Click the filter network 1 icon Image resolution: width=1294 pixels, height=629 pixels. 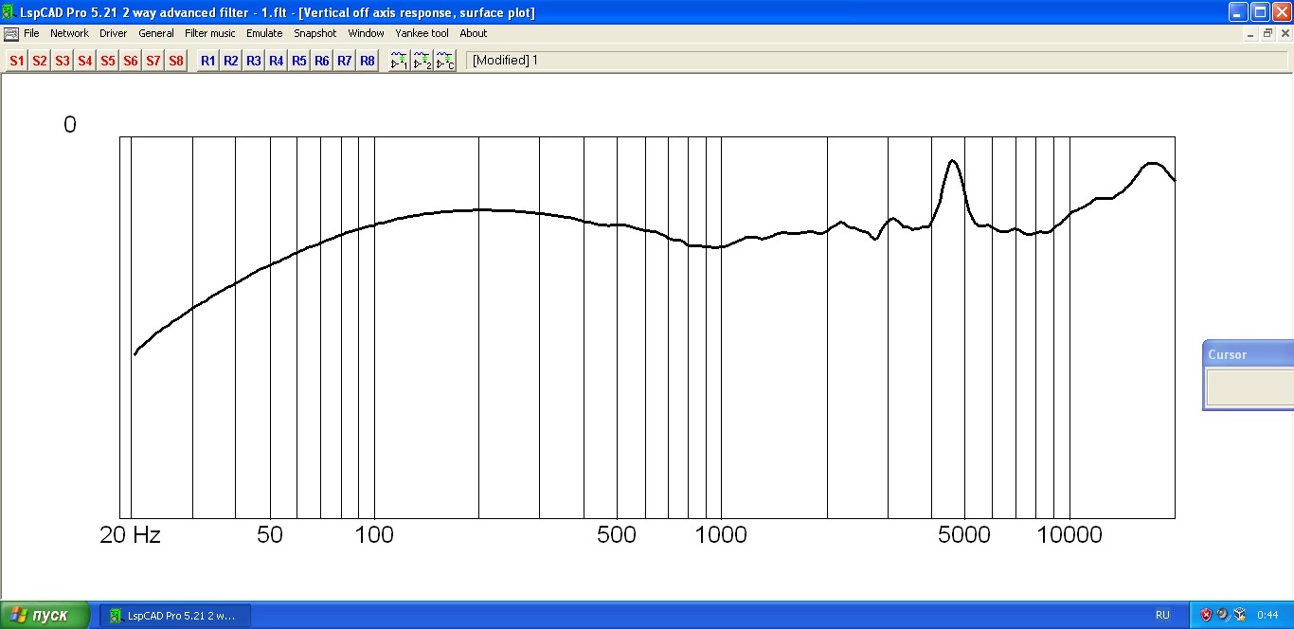click(x=400, y=61)
